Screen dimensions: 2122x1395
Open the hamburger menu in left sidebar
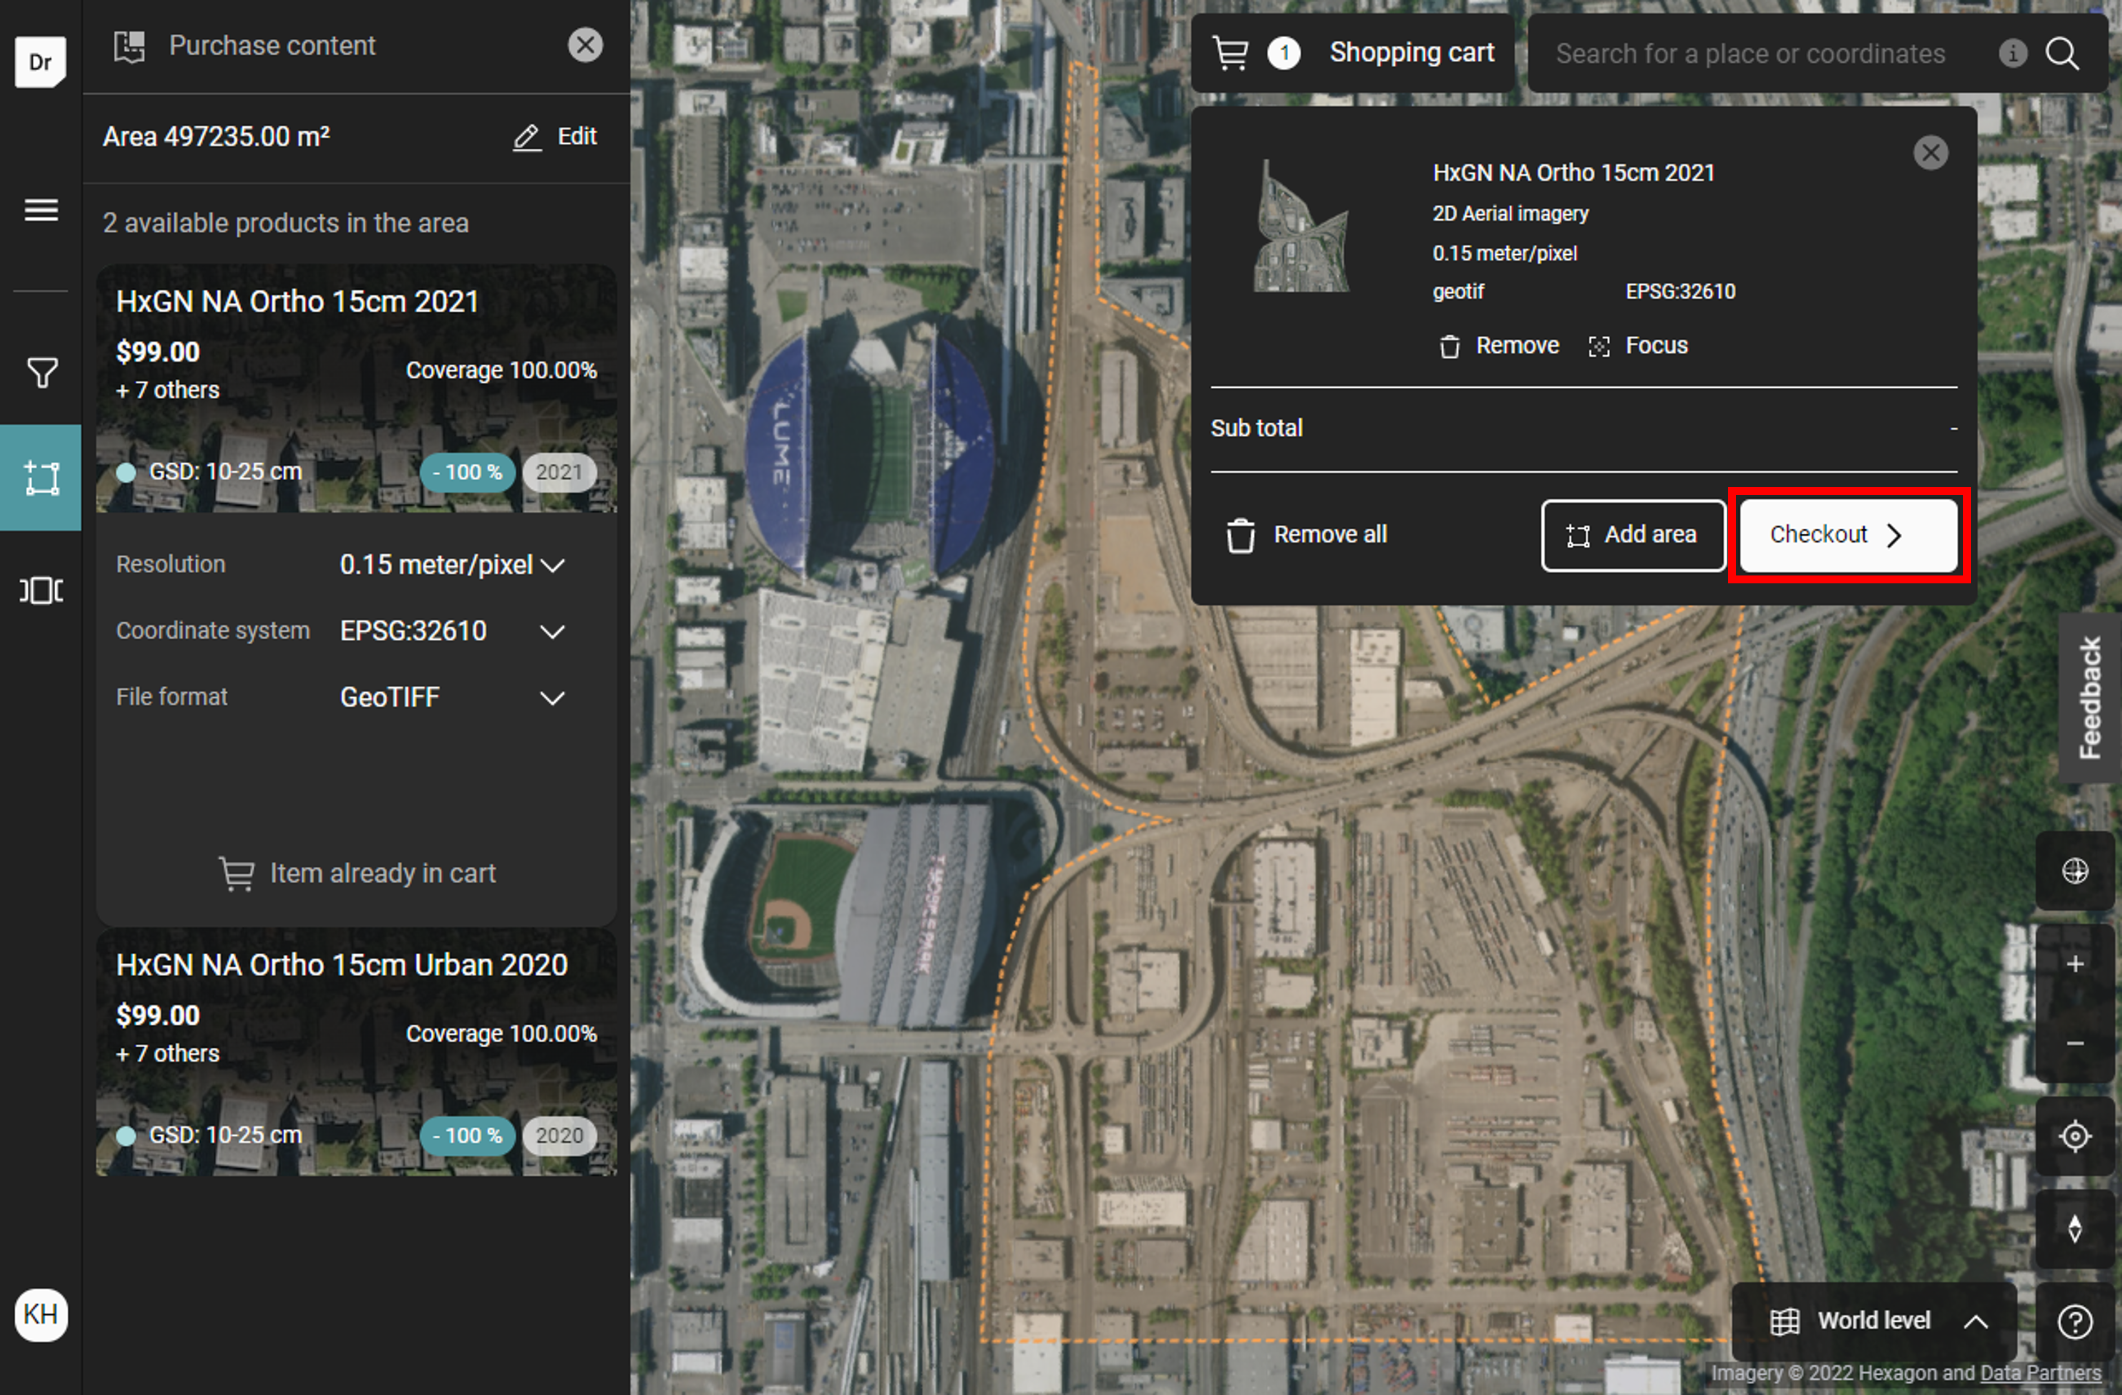tap(41, 210)
